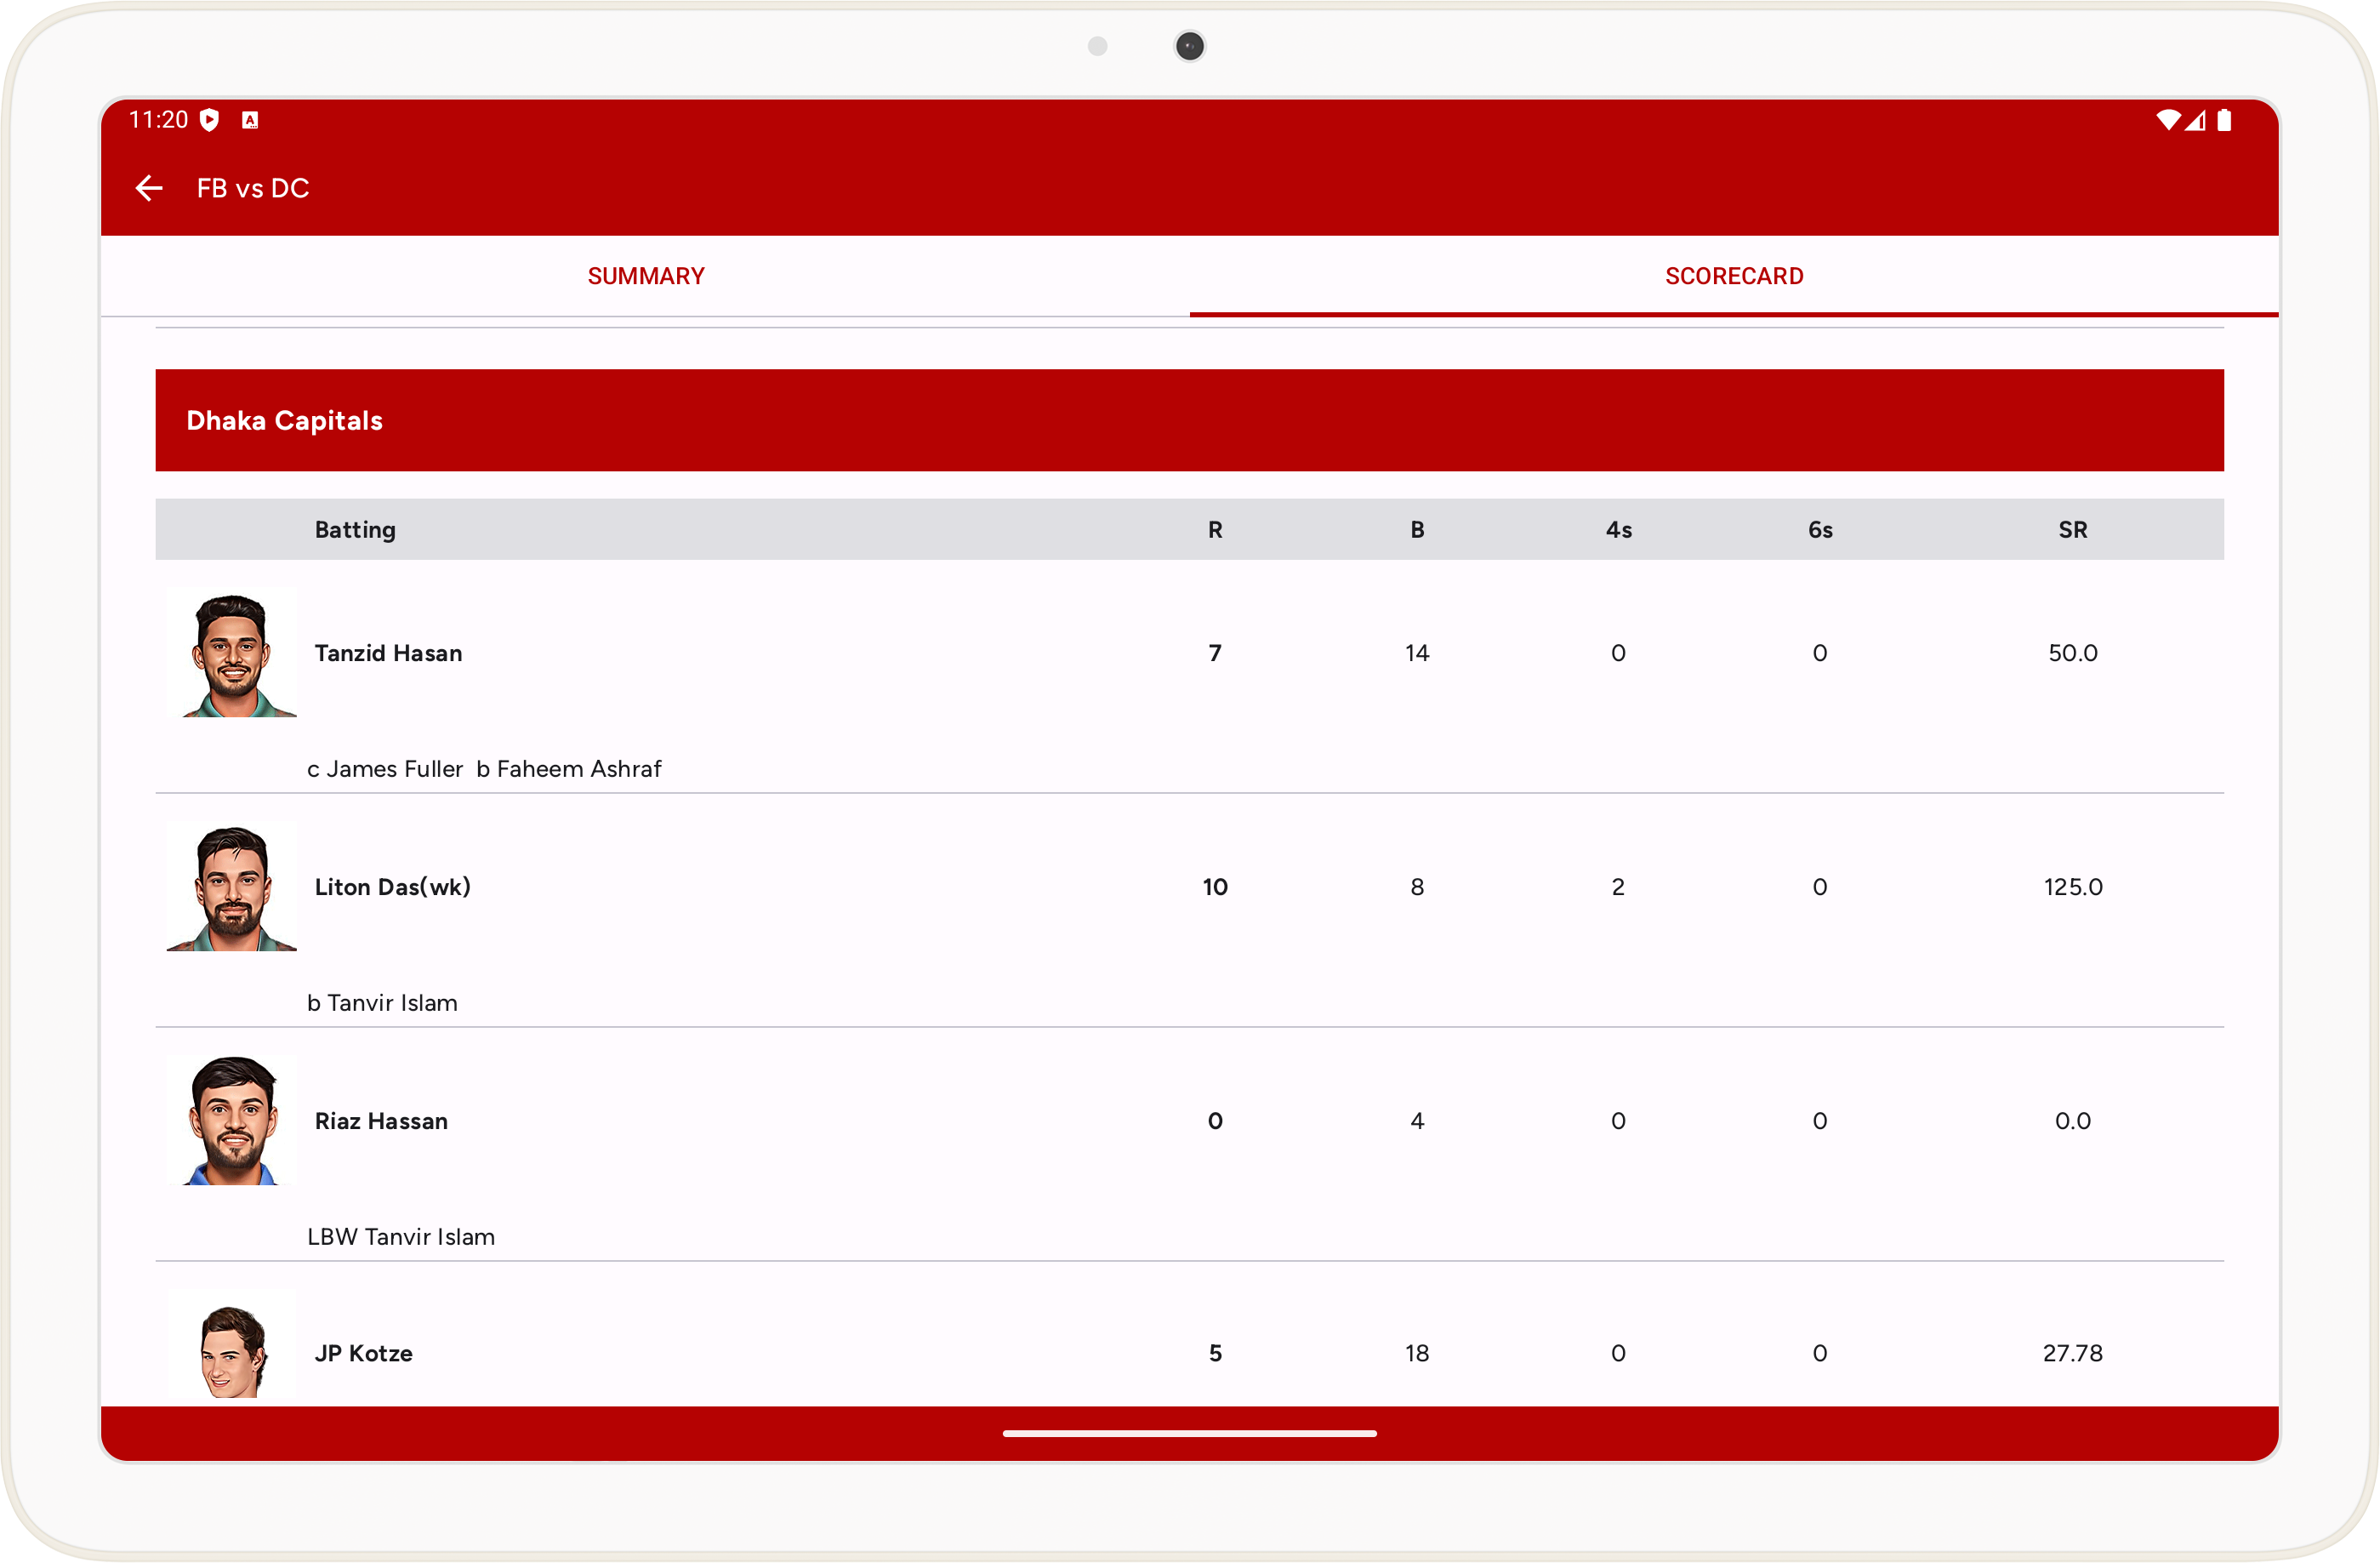Tap Riaz Hassan's strike rate 0.0
Image resolution: width=2380 pixels, height=1563 pixels.
coord(2072,1121)
